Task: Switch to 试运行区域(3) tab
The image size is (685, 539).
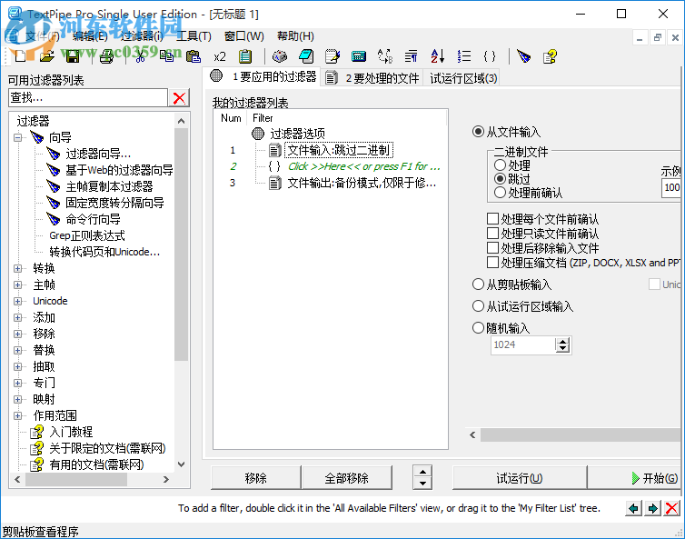Action: click(x=463, y=78)
